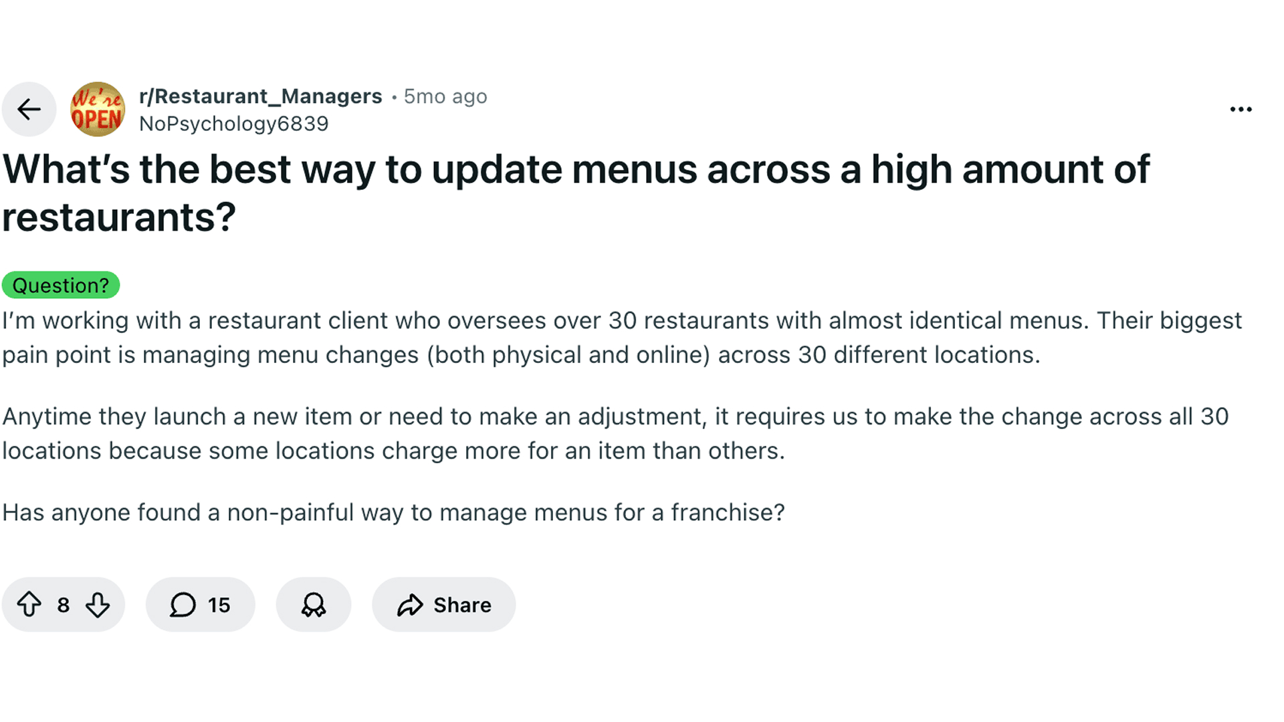This screenshot has height=722, width=1284.
Task: Click the word "restaurants?" ending the title
Action: click(x=119, y=218)
